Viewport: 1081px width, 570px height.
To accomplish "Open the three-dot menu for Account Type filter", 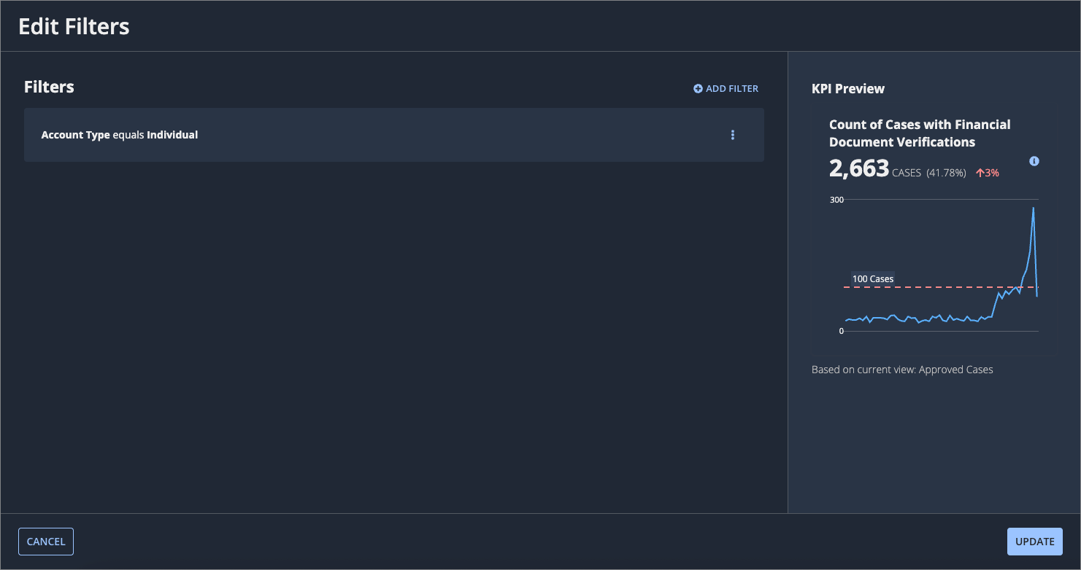I will point(733,135).
